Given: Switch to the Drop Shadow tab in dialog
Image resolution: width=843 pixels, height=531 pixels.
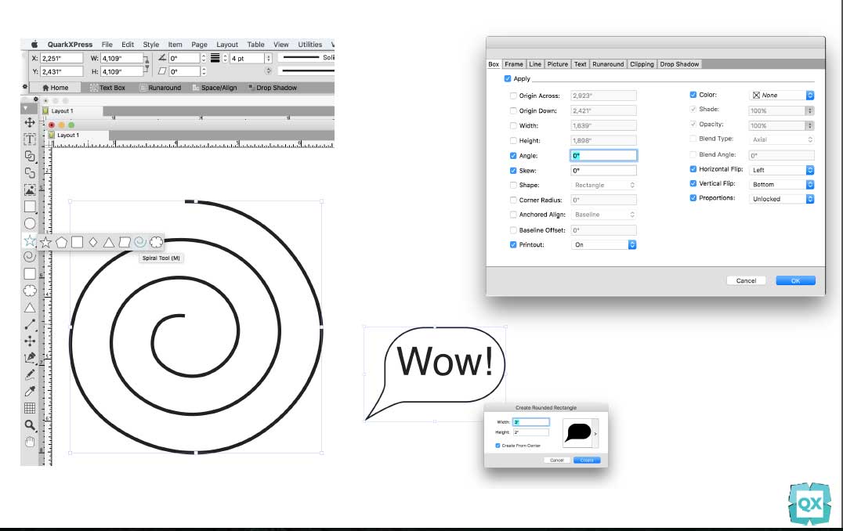Looking at the screenshot, I should (679, 64).
